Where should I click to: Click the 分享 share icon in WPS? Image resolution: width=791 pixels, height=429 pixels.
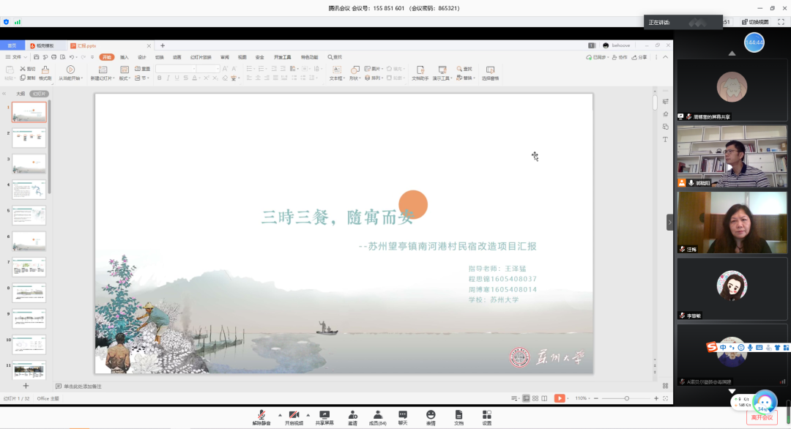coord(639,58)
